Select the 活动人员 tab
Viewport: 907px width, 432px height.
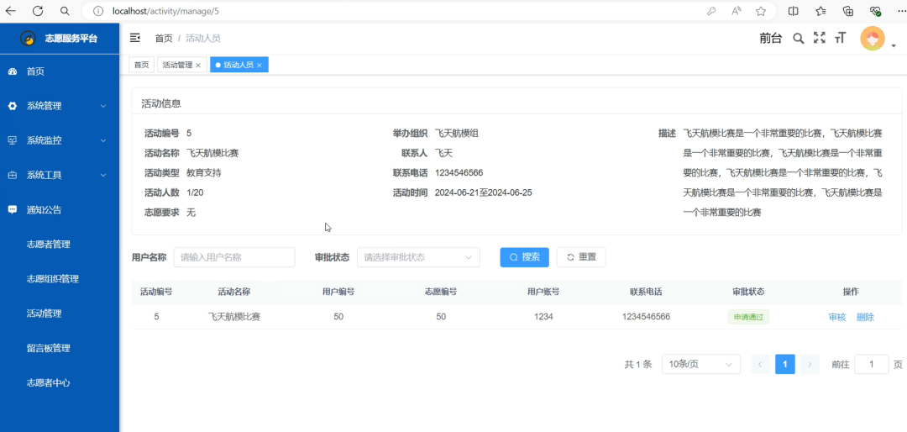click(x=239, y=66)
